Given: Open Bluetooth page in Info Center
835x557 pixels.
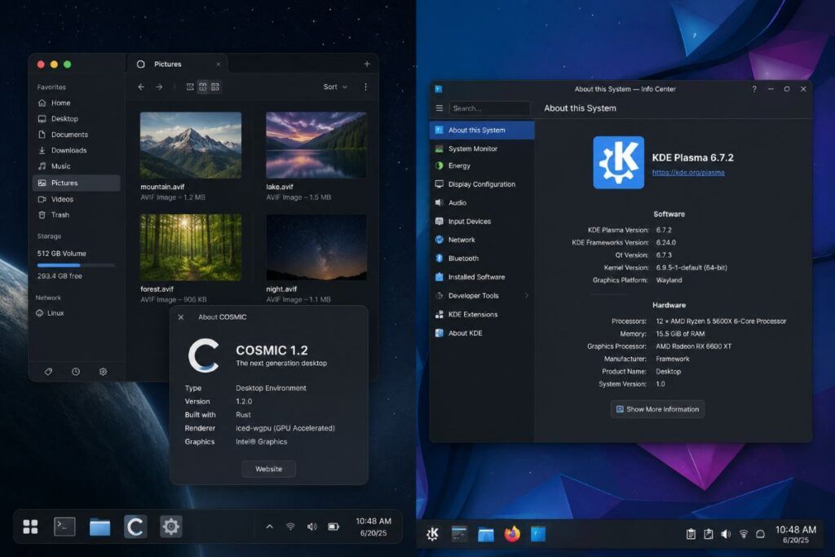Looking at the screenshot, I should (482, 259).
